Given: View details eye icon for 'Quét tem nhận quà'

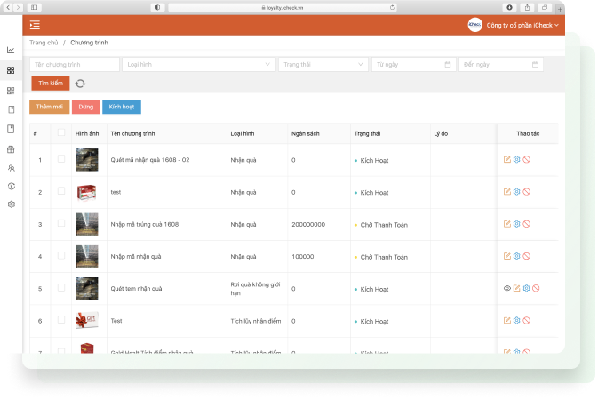Looking at the screenshot, I should coord(506,288).
